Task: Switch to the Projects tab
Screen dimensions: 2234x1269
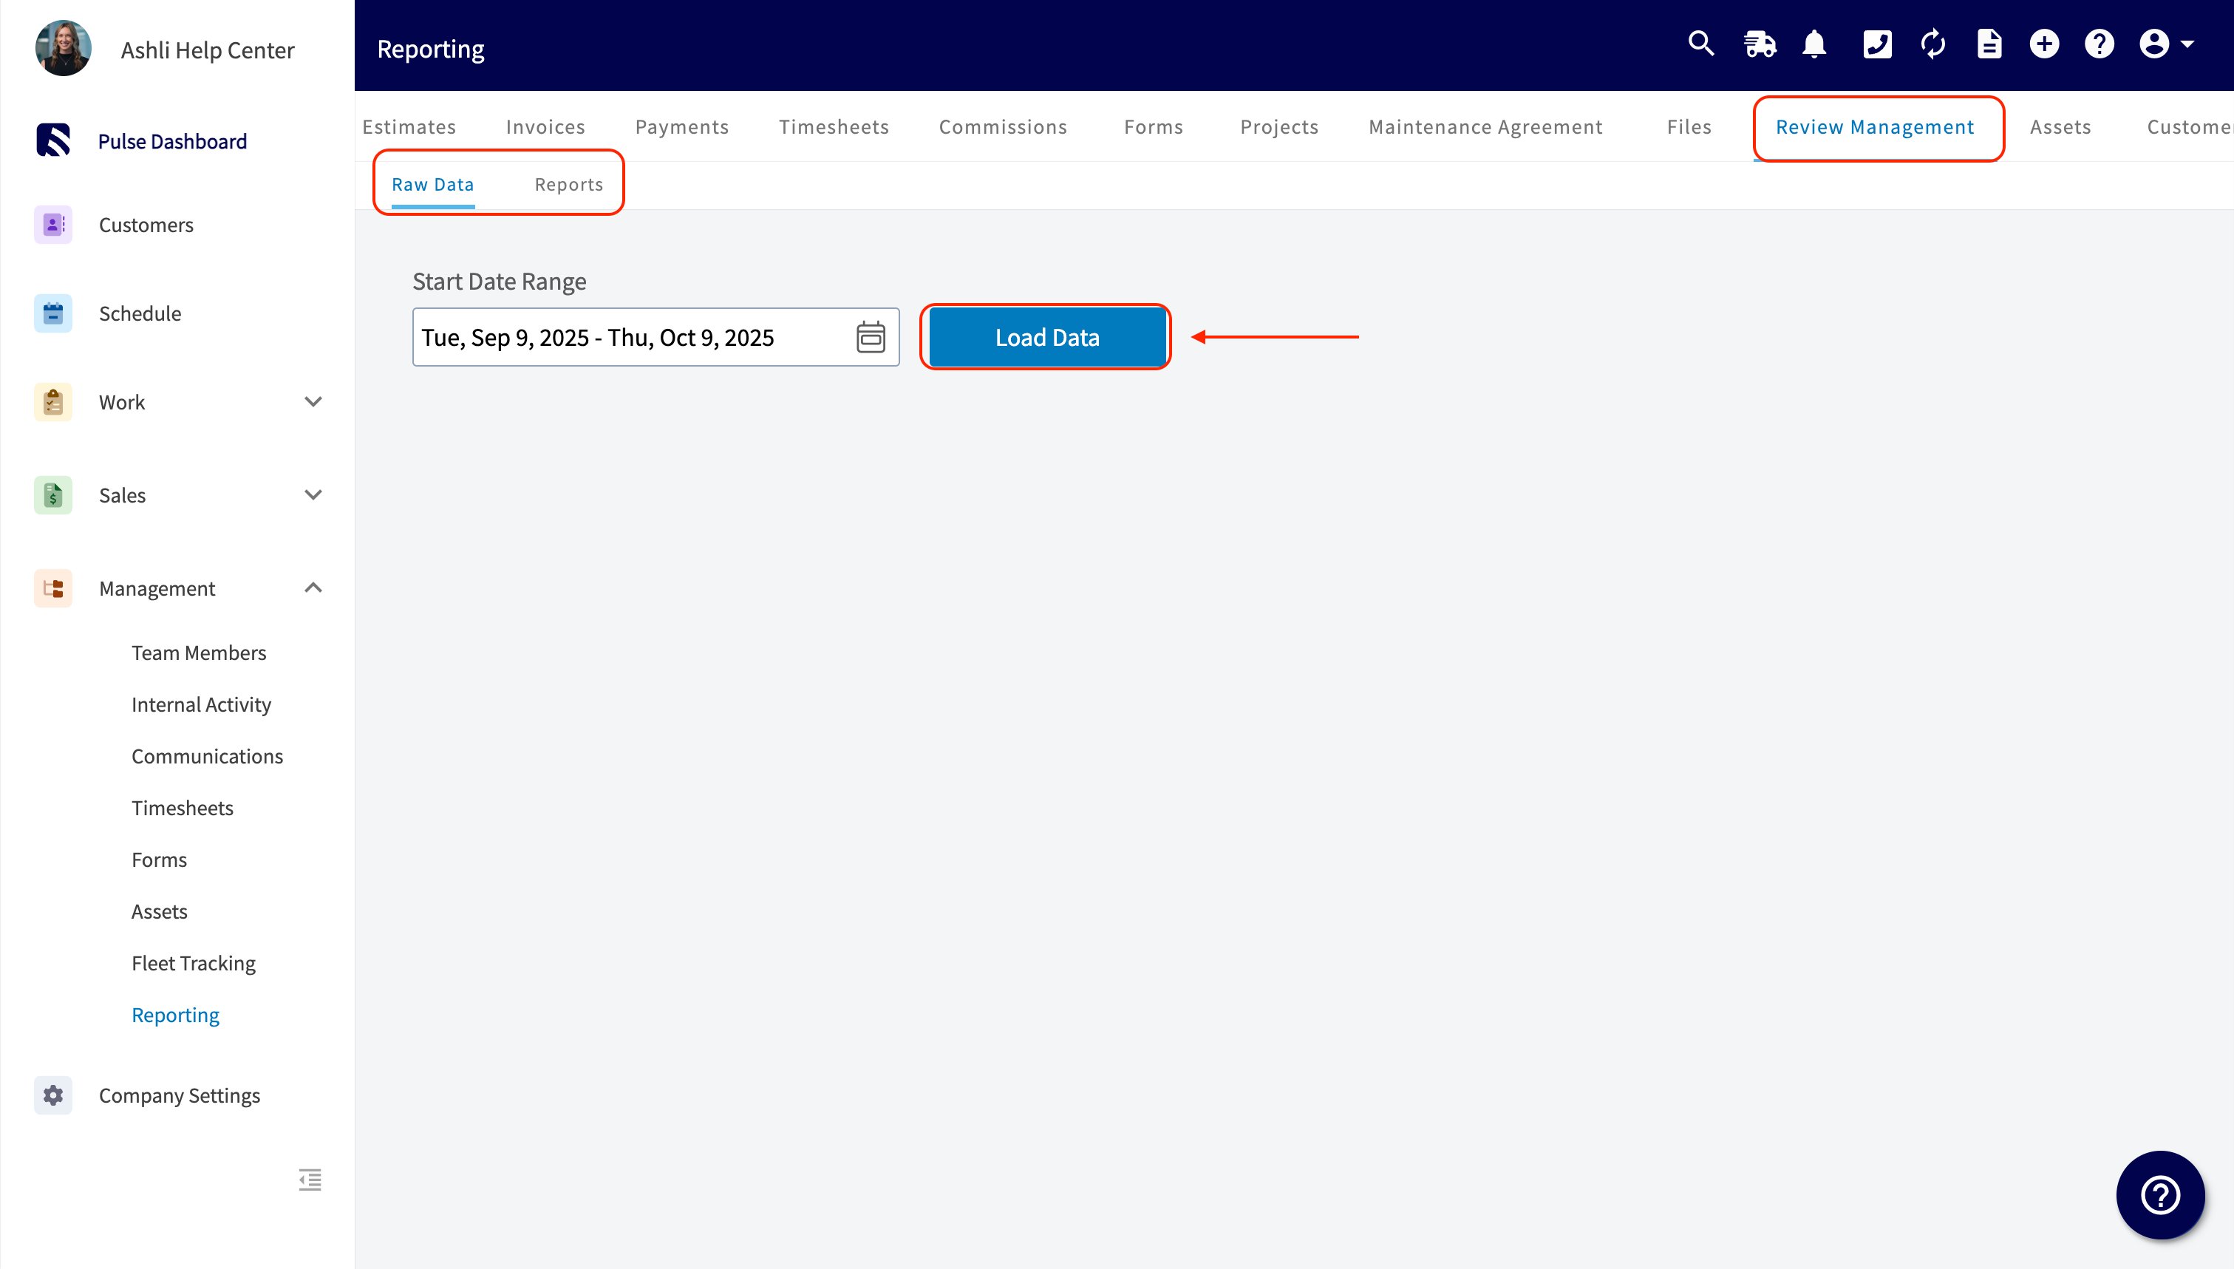Action: pos(1279,127)
